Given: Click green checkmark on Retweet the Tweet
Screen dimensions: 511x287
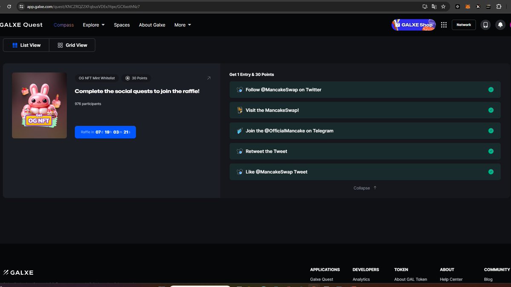Looking at the screenshot, I should tap(491, 151).
